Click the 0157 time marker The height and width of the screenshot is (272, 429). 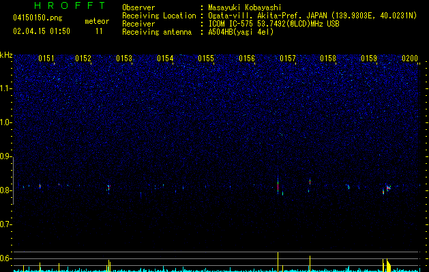click(x=288, y=58)
